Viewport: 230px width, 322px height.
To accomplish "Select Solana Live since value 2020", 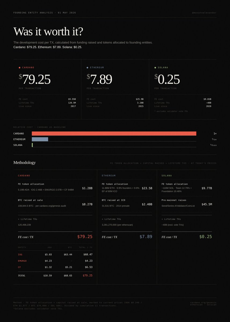I will (209, 106).
